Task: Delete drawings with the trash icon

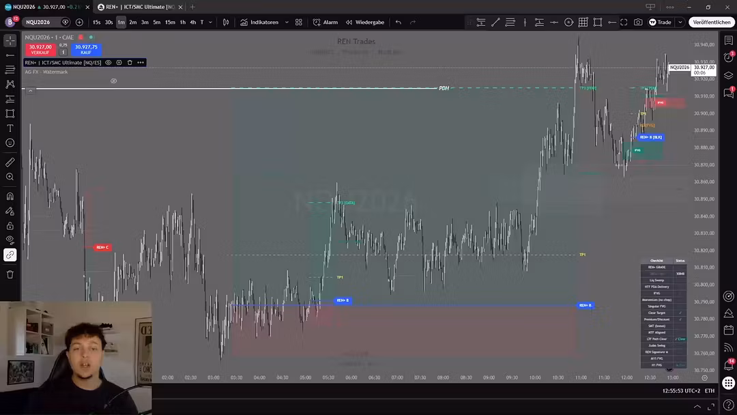Action: click(x=10, y=274)
